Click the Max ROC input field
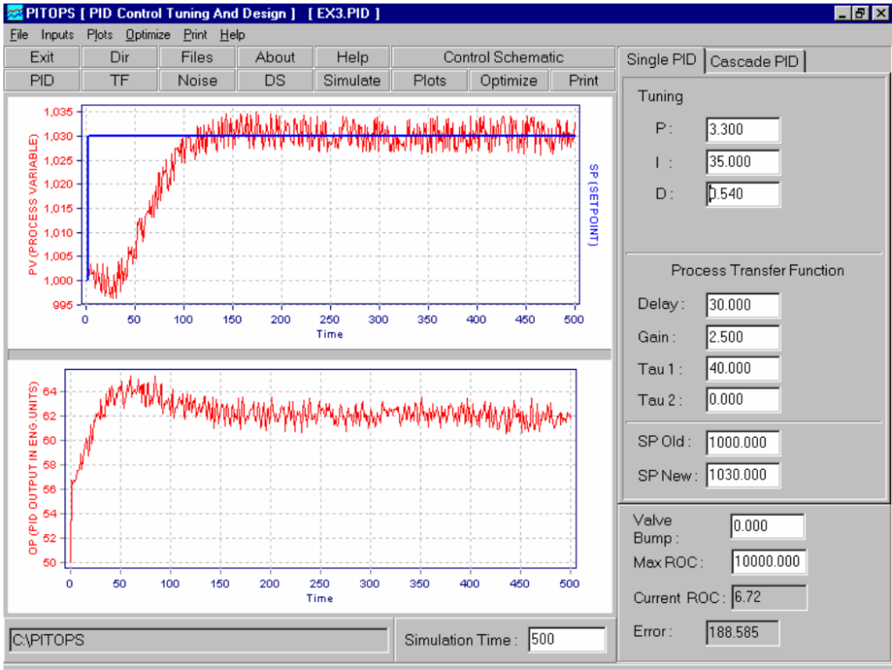This screenshot has width=892, height=670. [x=768, y=561]
